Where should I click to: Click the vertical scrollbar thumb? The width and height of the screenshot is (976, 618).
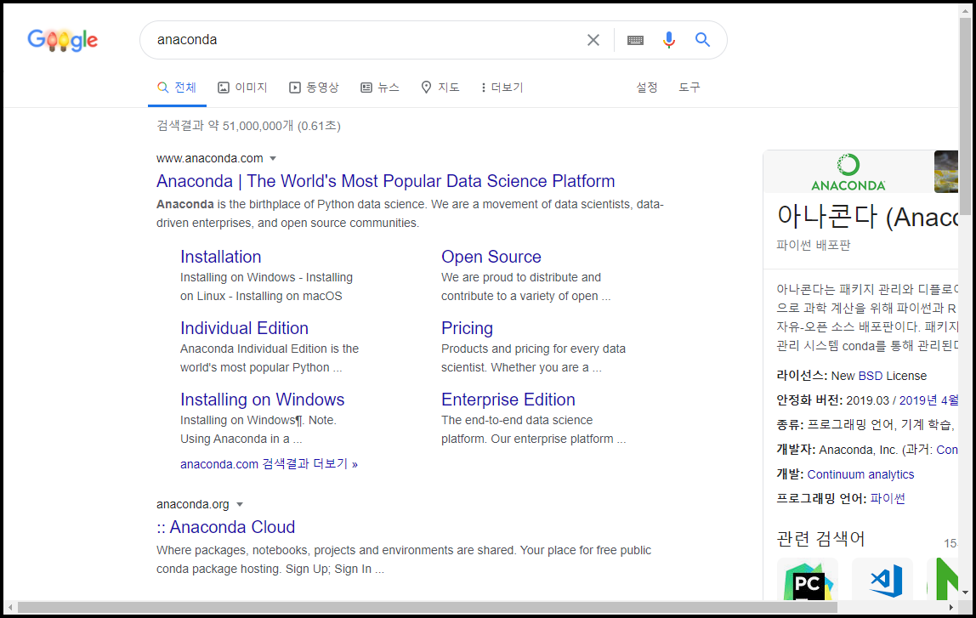click(x=966, y=115)
